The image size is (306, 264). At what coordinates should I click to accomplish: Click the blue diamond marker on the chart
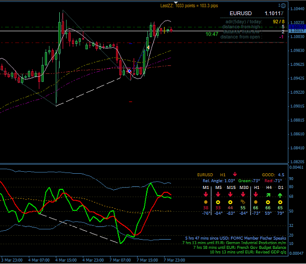129,71
